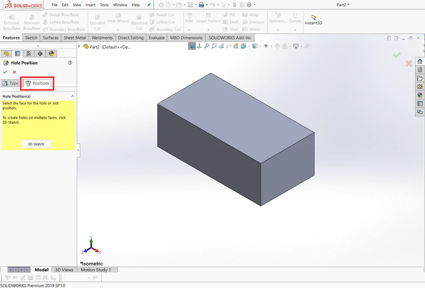Collapse the Hole Position(s) section

(72, 96)
